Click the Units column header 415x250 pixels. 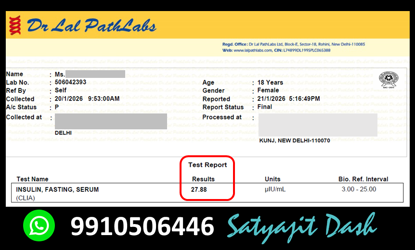[x=272, y=179]
